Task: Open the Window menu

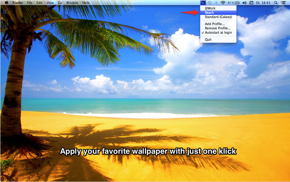Action: click(x=72, y=3)
